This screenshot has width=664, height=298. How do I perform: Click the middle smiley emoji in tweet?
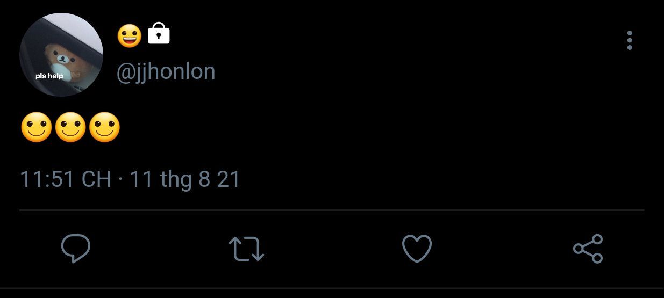click(70, 127)
